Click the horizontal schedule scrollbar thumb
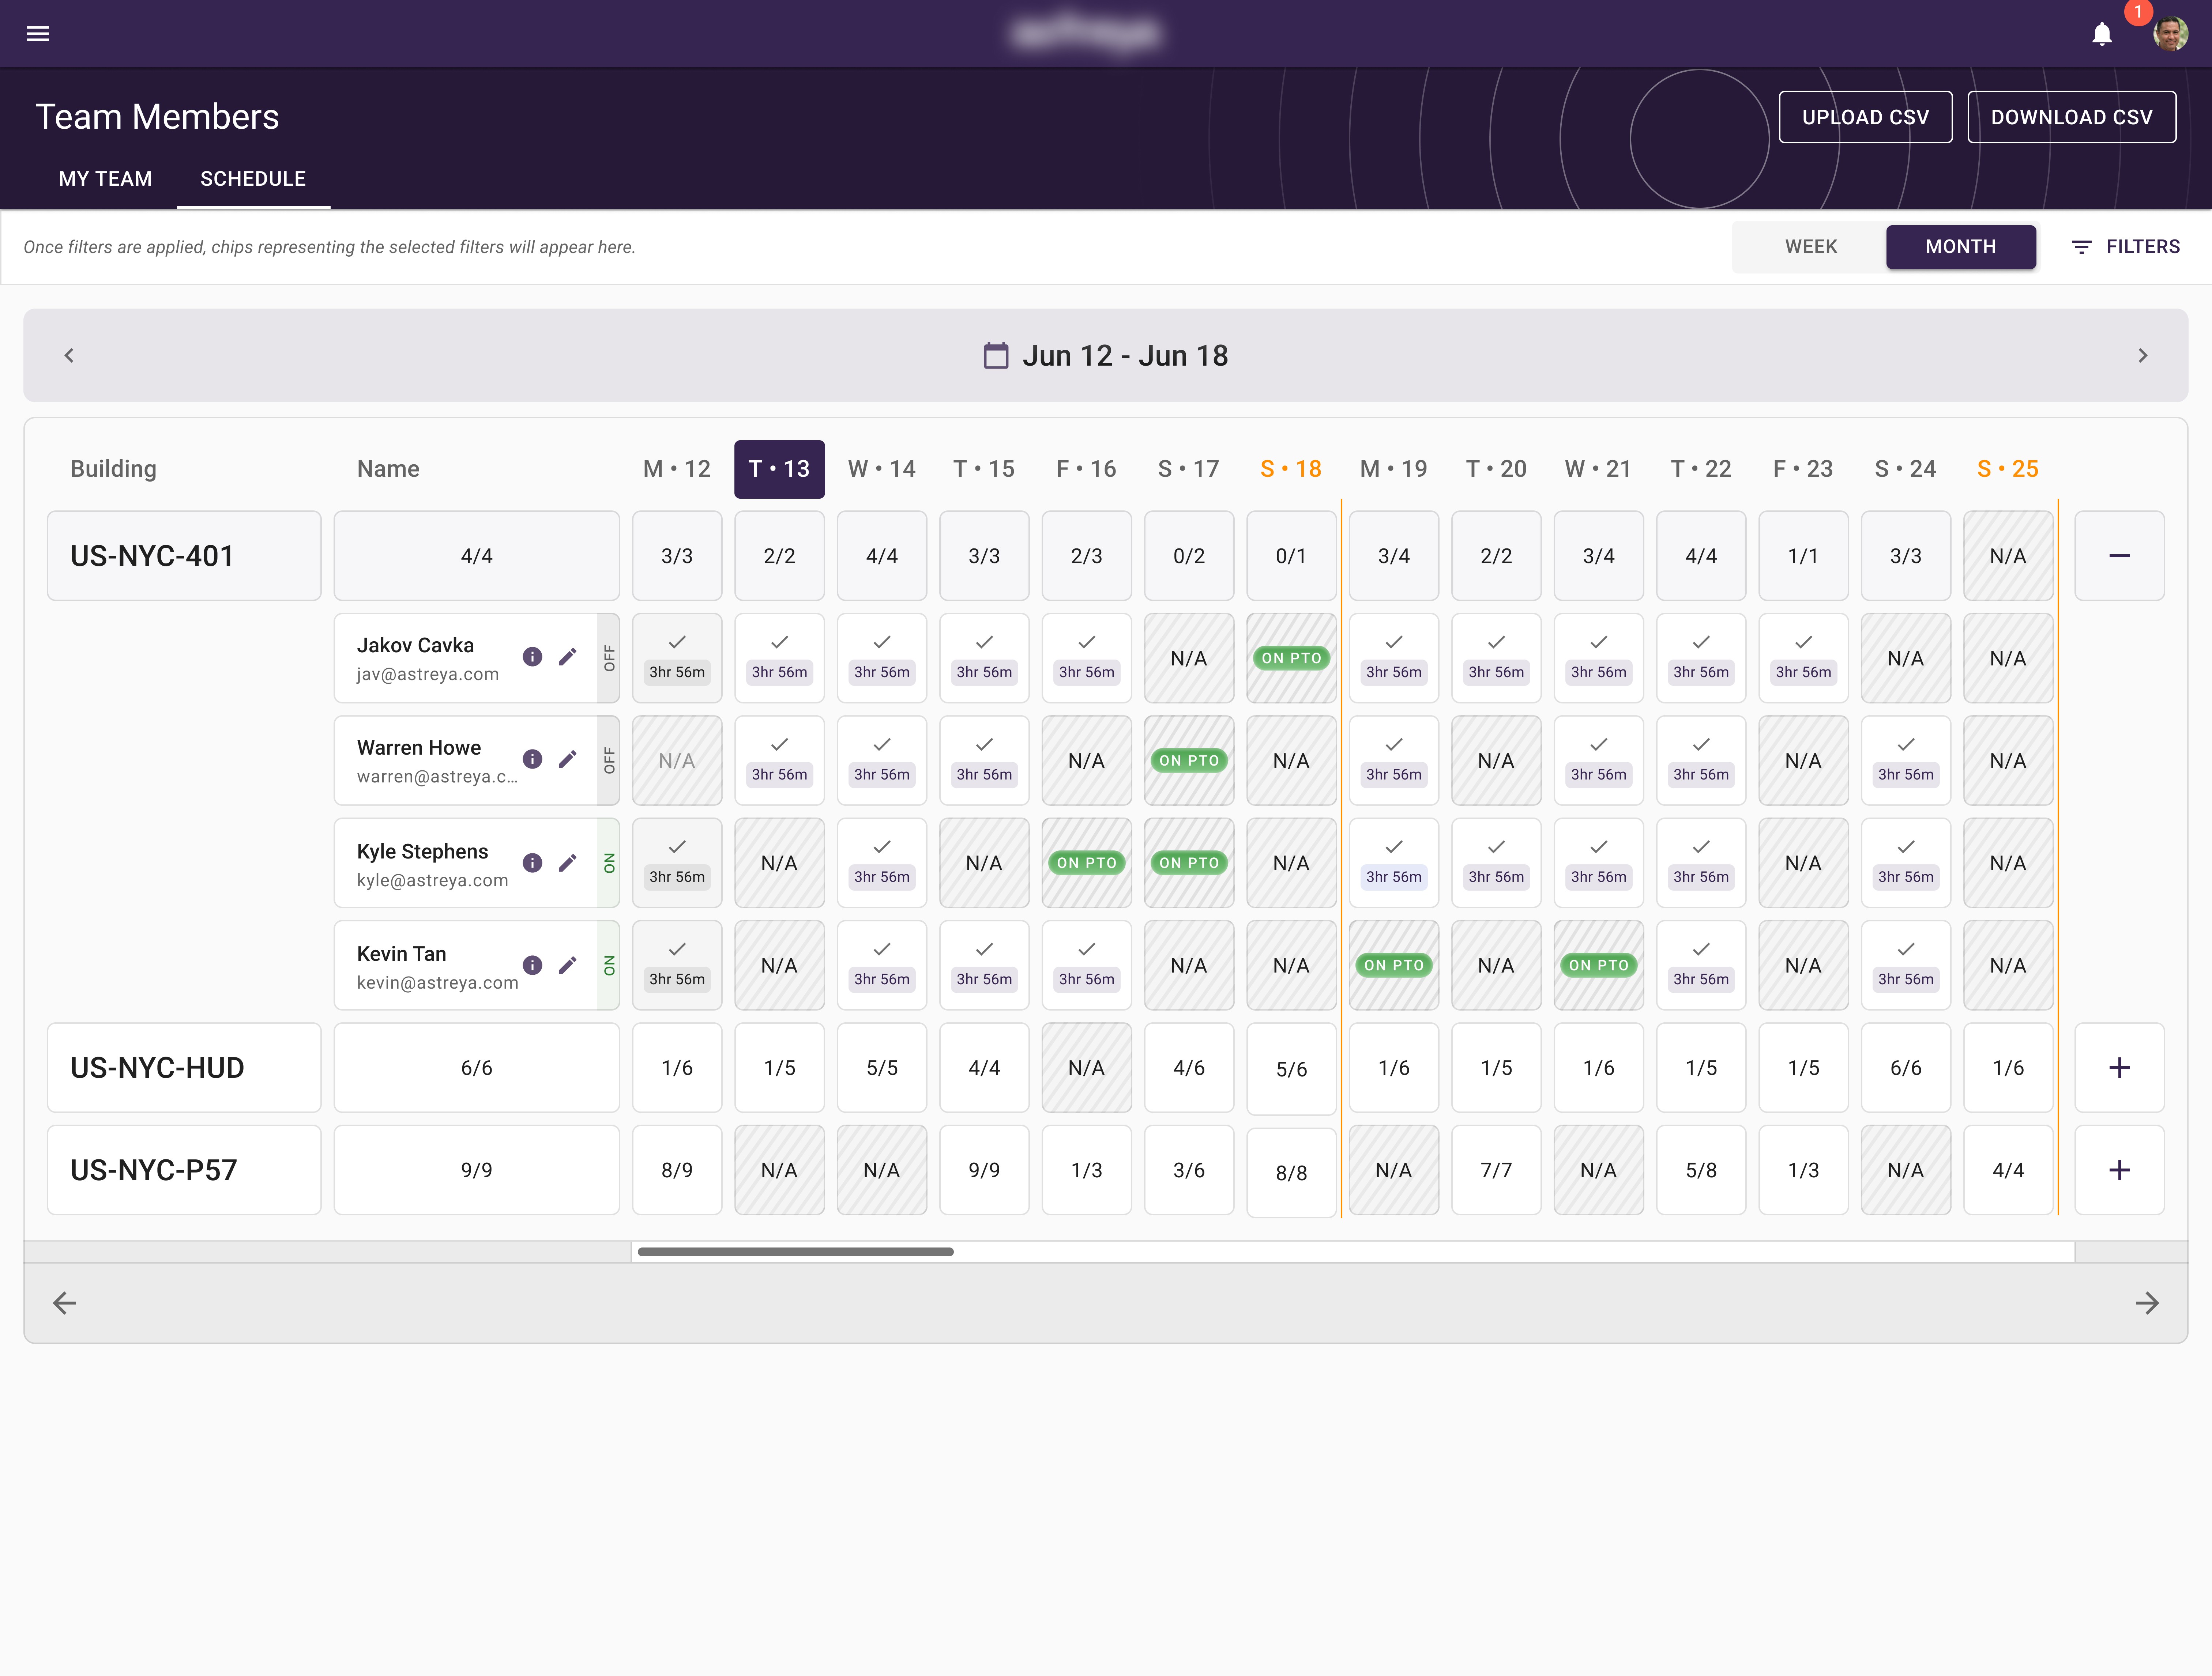2212x1676 pixels. [x=795, y=1251]
